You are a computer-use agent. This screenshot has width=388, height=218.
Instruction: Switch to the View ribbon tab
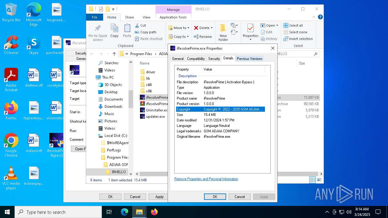[146, 17]
